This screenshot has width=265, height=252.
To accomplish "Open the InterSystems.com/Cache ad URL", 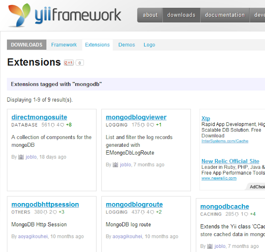I will (225, 141).
